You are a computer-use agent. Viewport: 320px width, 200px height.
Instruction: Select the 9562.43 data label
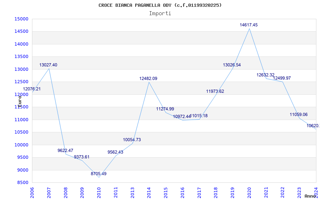click(115, 152)
